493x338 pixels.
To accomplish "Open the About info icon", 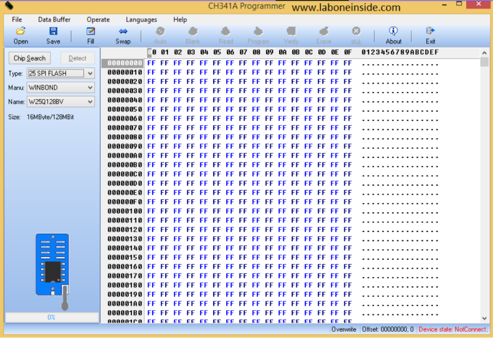I will click(393, 36).
